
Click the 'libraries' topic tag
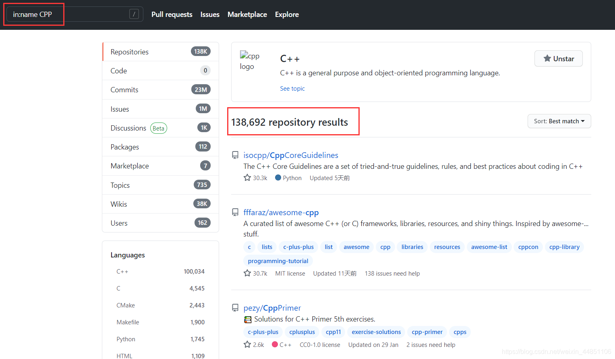point(412,247)
